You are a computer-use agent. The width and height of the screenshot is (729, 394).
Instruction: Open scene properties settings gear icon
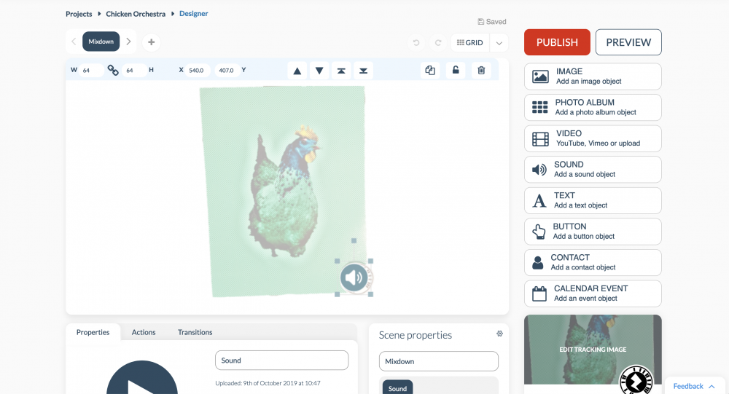(x=500, y=334)
